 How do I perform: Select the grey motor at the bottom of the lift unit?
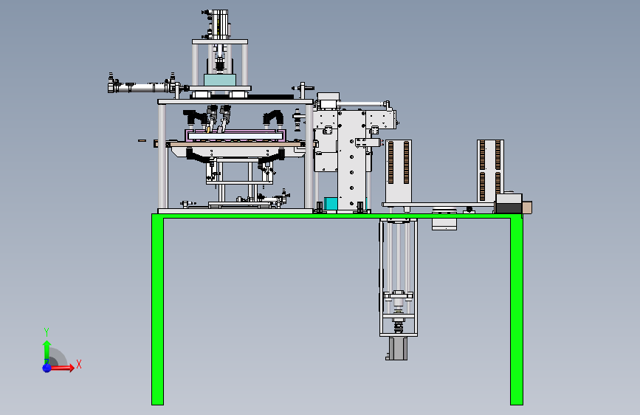click(x=396, y=349)
